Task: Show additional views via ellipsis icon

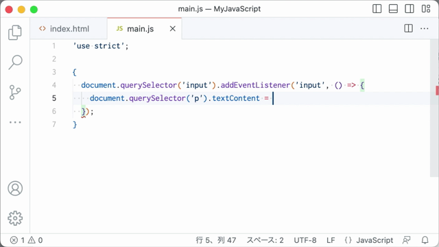Action: (15, 122)
